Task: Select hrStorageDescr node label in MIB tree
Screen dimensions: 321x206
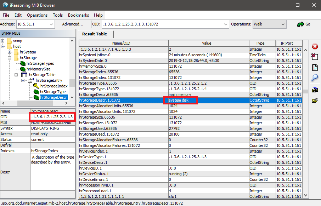Action: click(x=53, y=97)
